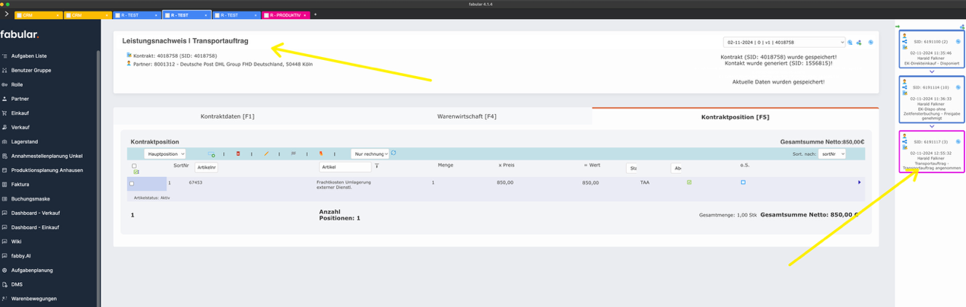Viewport: 966px width, 307px height.
Task: Open Lagerstand in the sidebar
Action: 24,141
